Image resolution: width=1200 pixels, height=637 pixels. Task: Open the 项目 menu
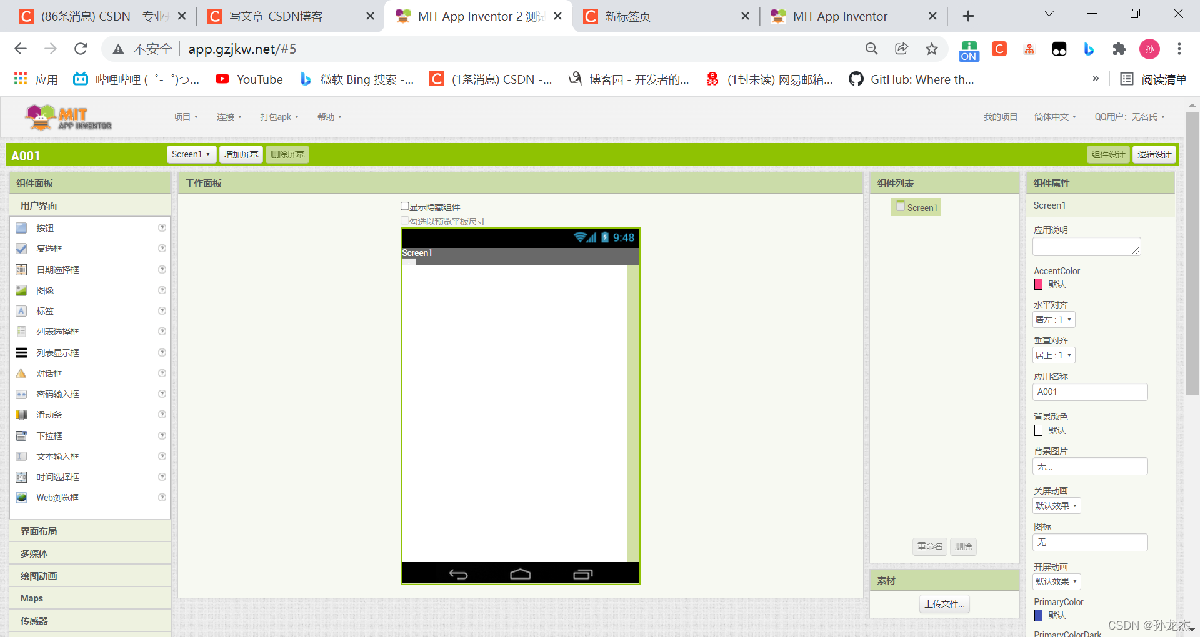click(186, 117)
